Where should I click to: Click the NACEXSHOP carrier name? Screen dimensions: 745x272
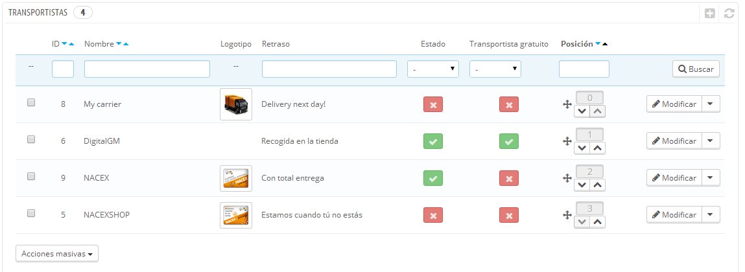[x=106, y=215]
